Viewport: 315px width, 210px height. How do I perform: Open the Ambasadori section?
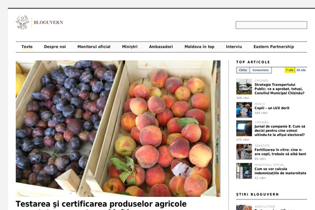click(x=161, y=47)
